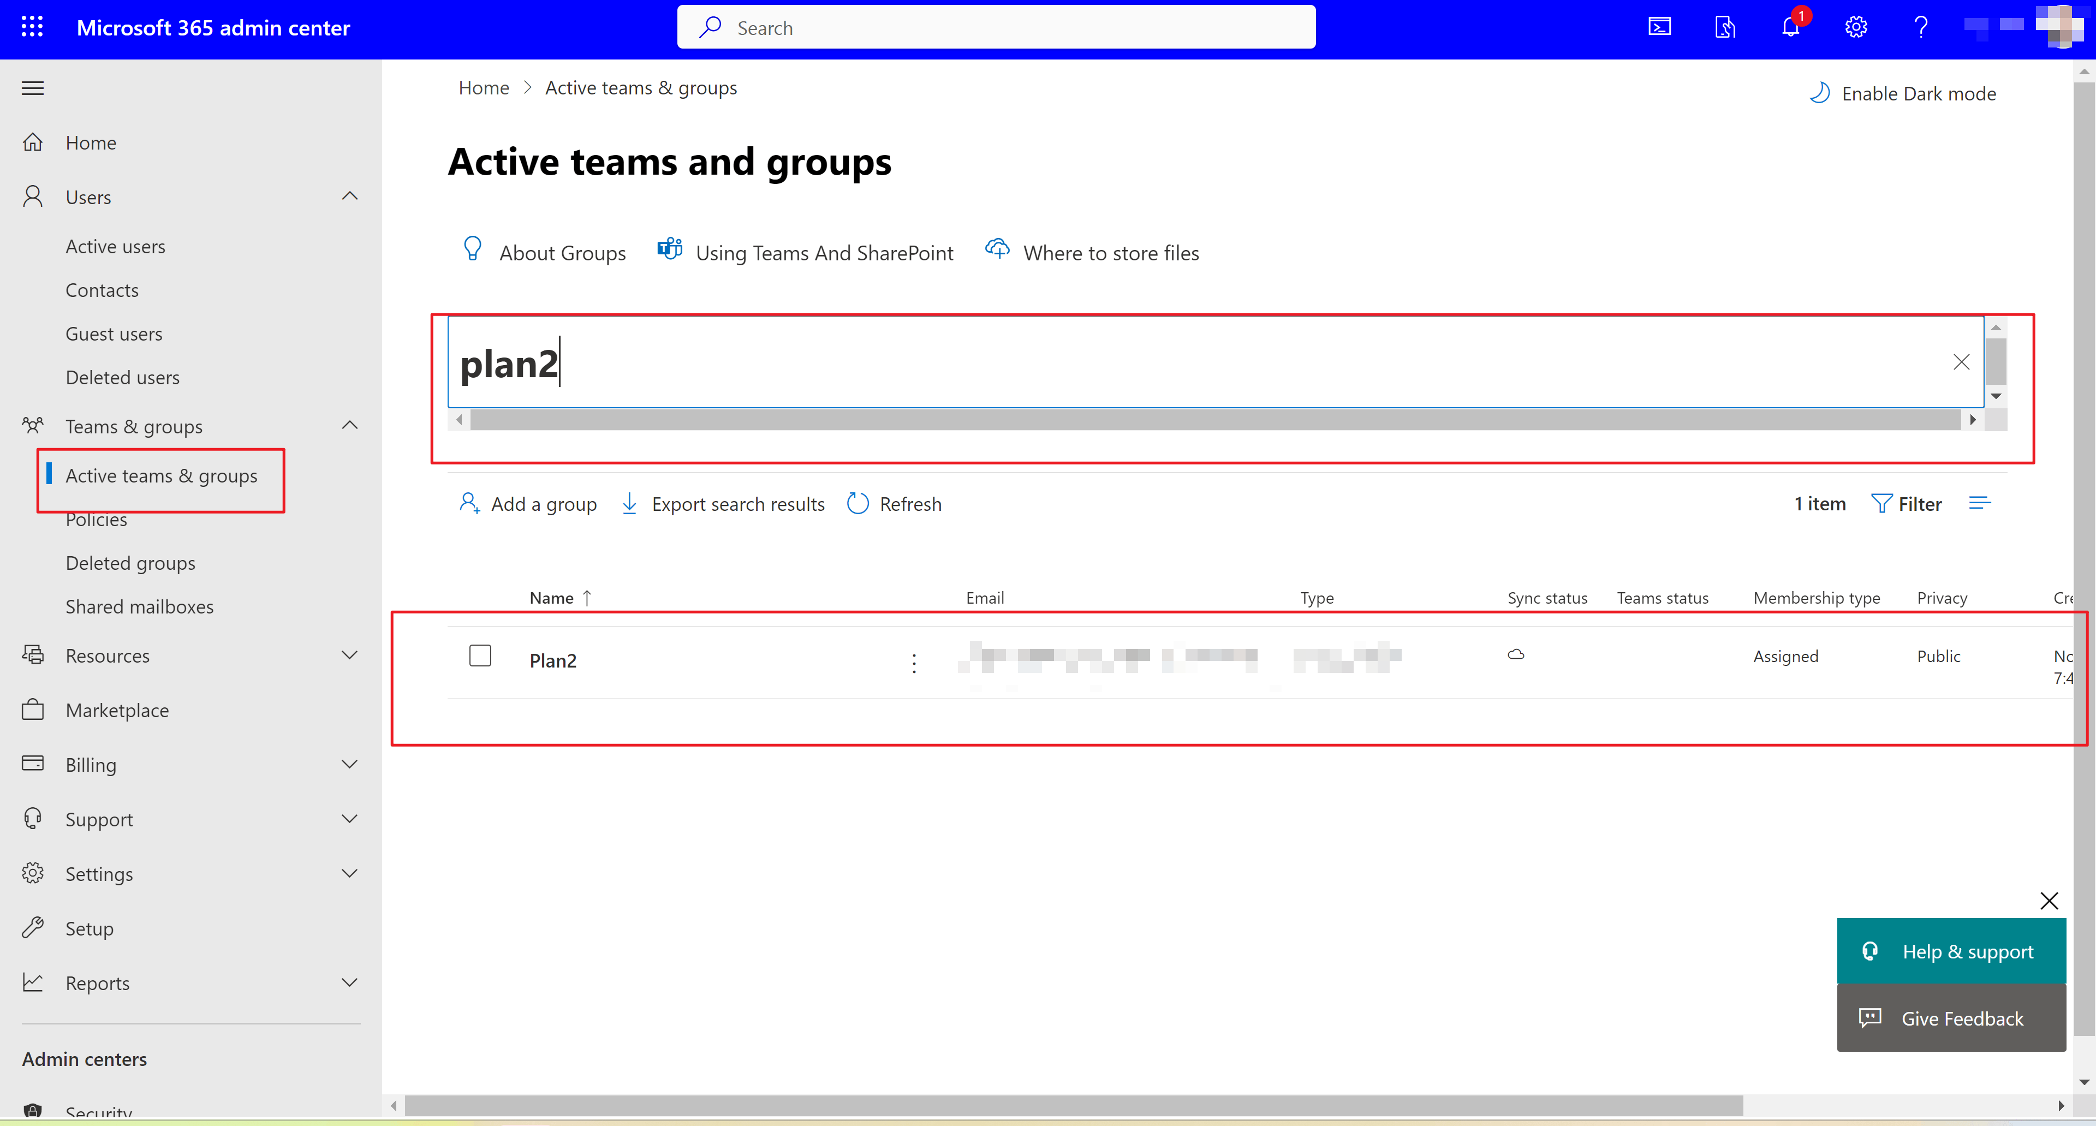2096x1126 pixels.
Task: Collapse the Users section
Action: 350,196
